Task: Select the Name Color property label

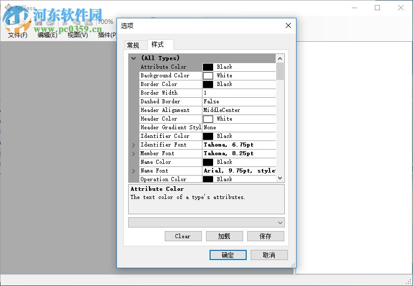Action: click(156, 162)
